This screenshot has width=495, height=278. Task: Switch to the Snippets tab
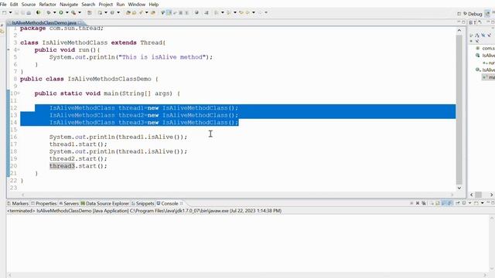tap(142, 204)
